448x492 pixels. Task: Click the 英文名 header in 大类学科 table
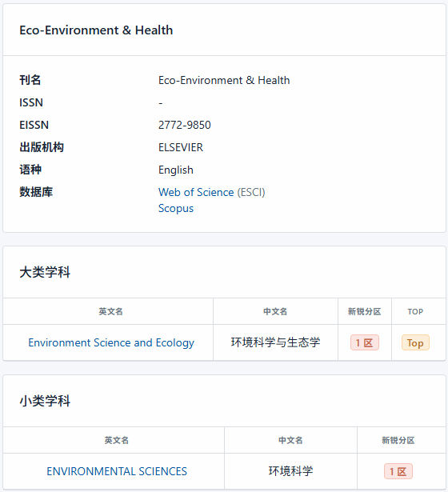tap(110, 311)
